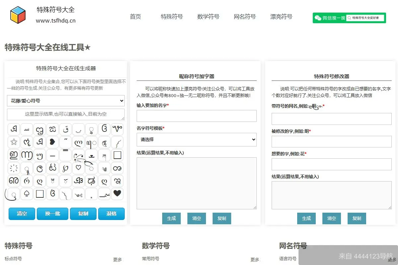Image resolution: width=398 pixels, height=265 pixels.
Task: Click the spade suit symbol in the grid
Action: 27,193
